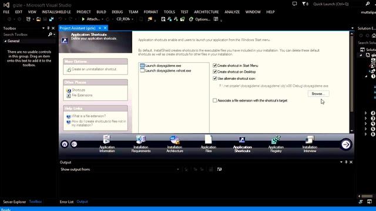This screenshot has height=211, width=376.
Task: Click the Open File toolbar icon
Action: tap(38, 19)
